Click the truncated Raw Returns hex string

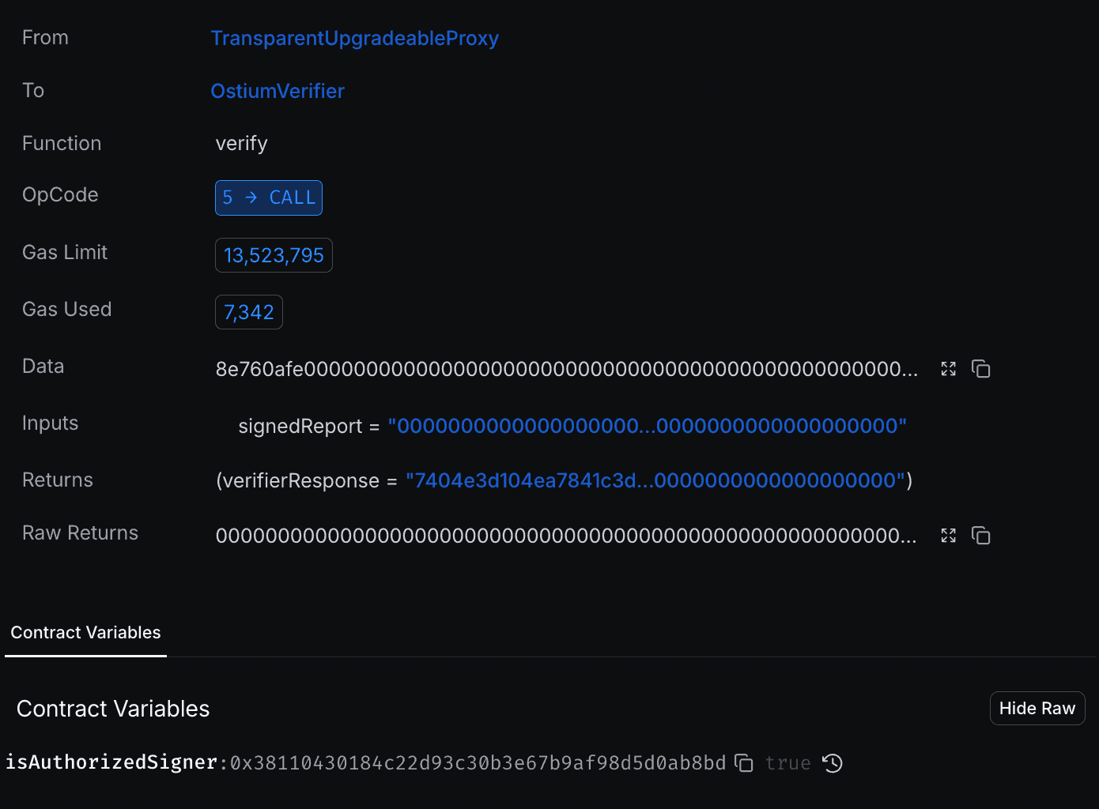[567, 536]
